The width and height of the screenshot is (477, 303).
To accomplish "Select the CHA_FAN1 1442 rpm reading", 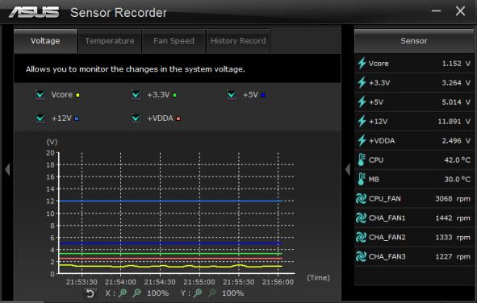I will click(453, 218).
